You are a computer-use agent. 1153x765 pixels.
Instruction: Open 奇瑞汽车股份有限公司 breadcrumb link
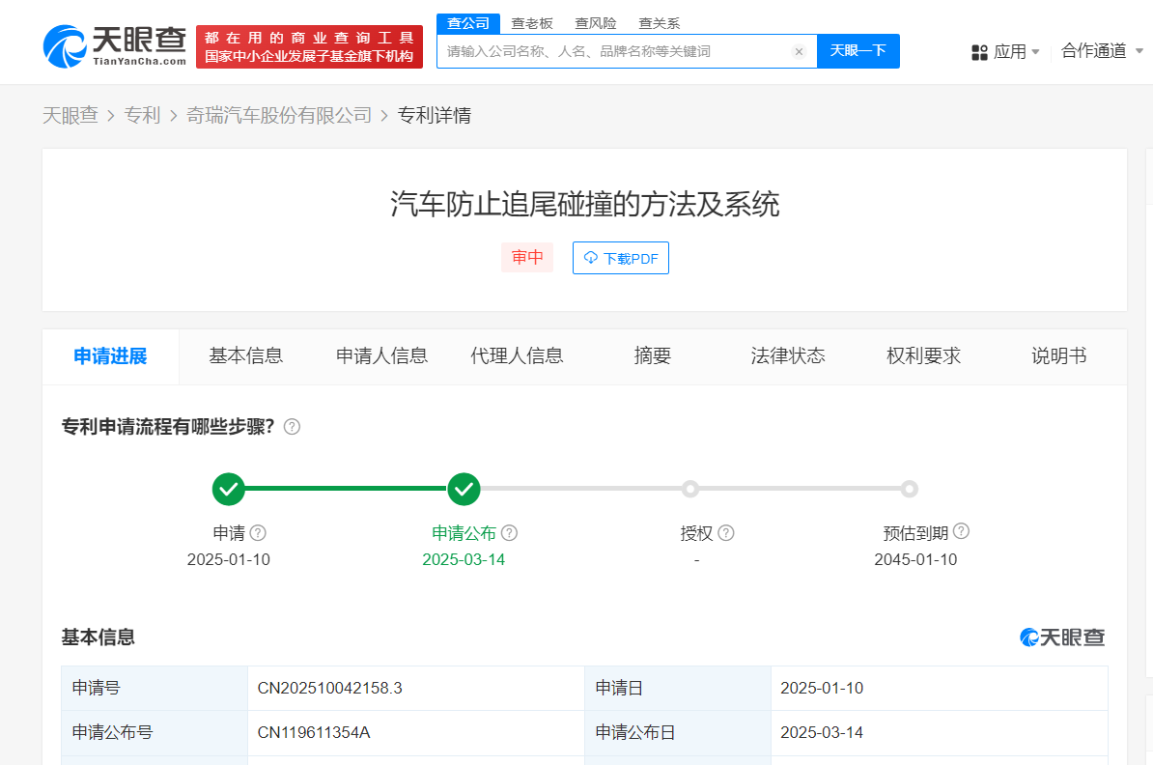(279, 116)
